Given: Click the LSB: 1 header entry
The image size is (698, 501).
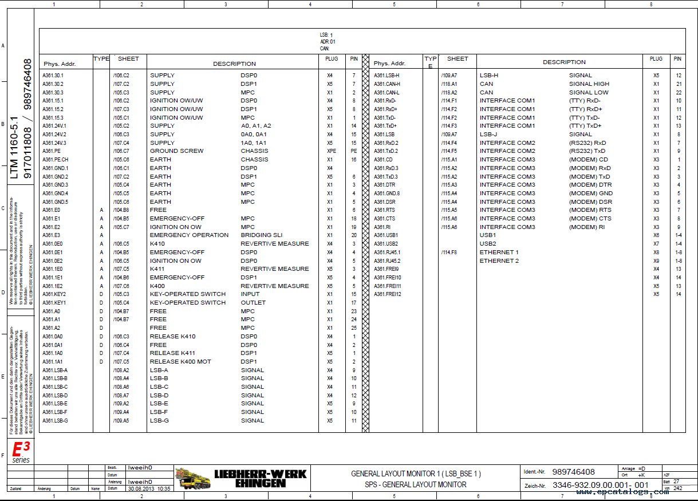Looking at the screenshot, I should (x=326, y=35).
